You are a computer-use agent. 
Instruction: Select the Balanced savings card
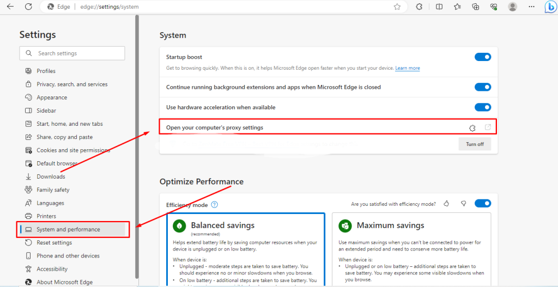pos(246,249)
